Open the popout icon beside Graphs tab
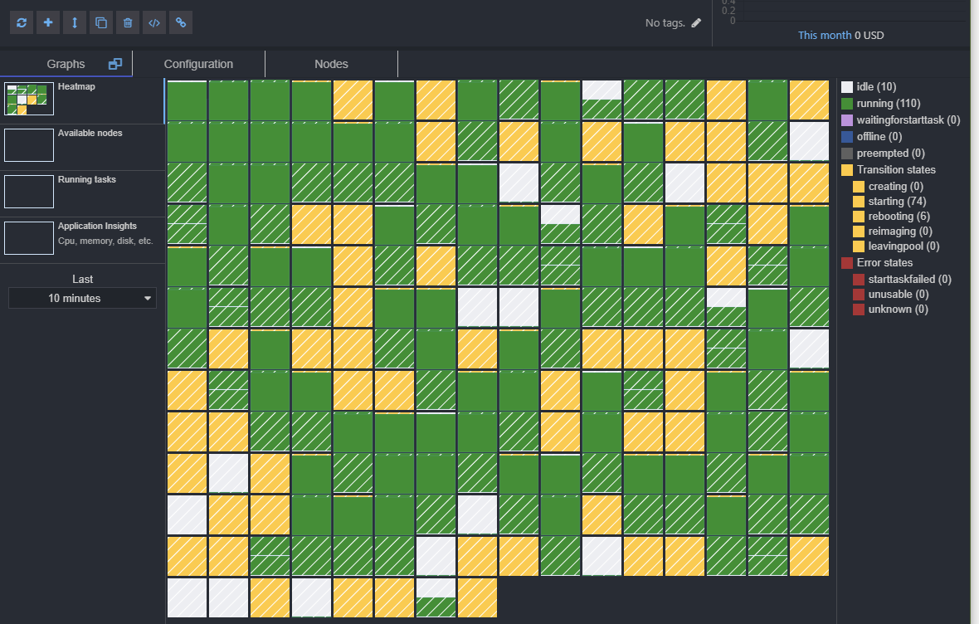This screenshot has height=624, width=979. [114, 62]
